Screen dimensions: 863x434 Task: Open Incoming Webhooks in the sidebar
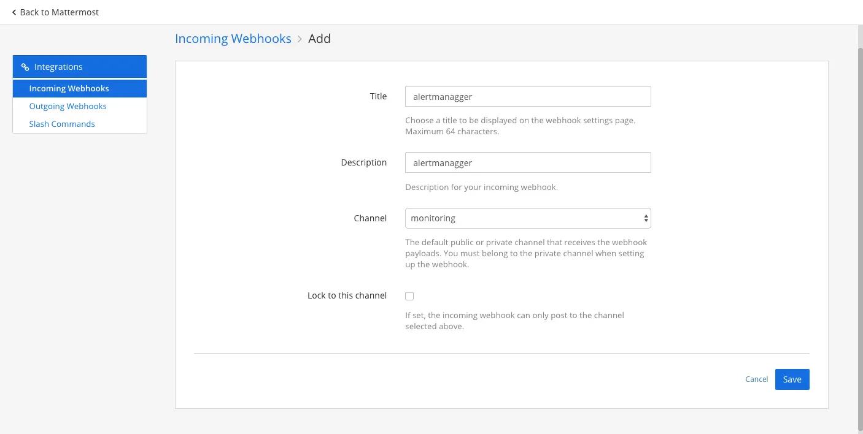click(x=69, y=88)
